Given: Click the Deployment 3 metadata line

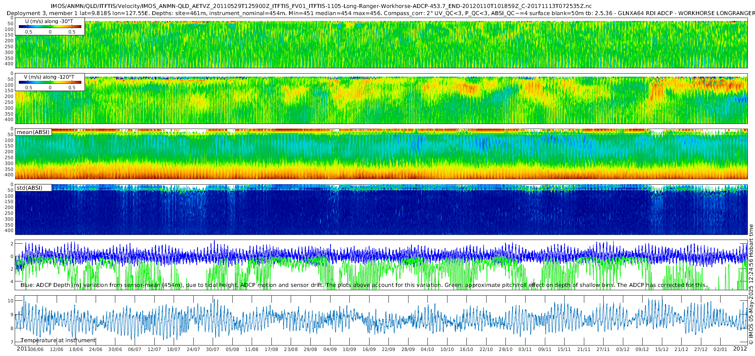Looking at the screenshot, I should [x=381, y=13].
